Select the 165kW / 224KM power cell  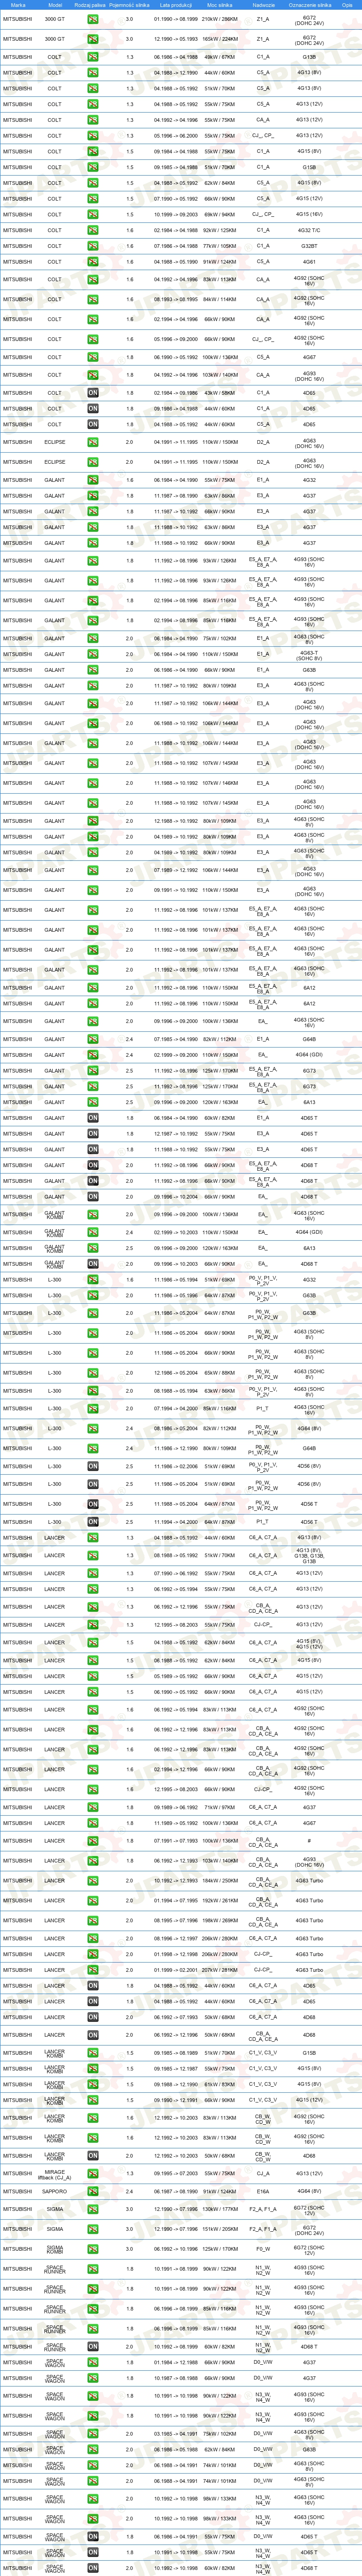tap(219, 39)
